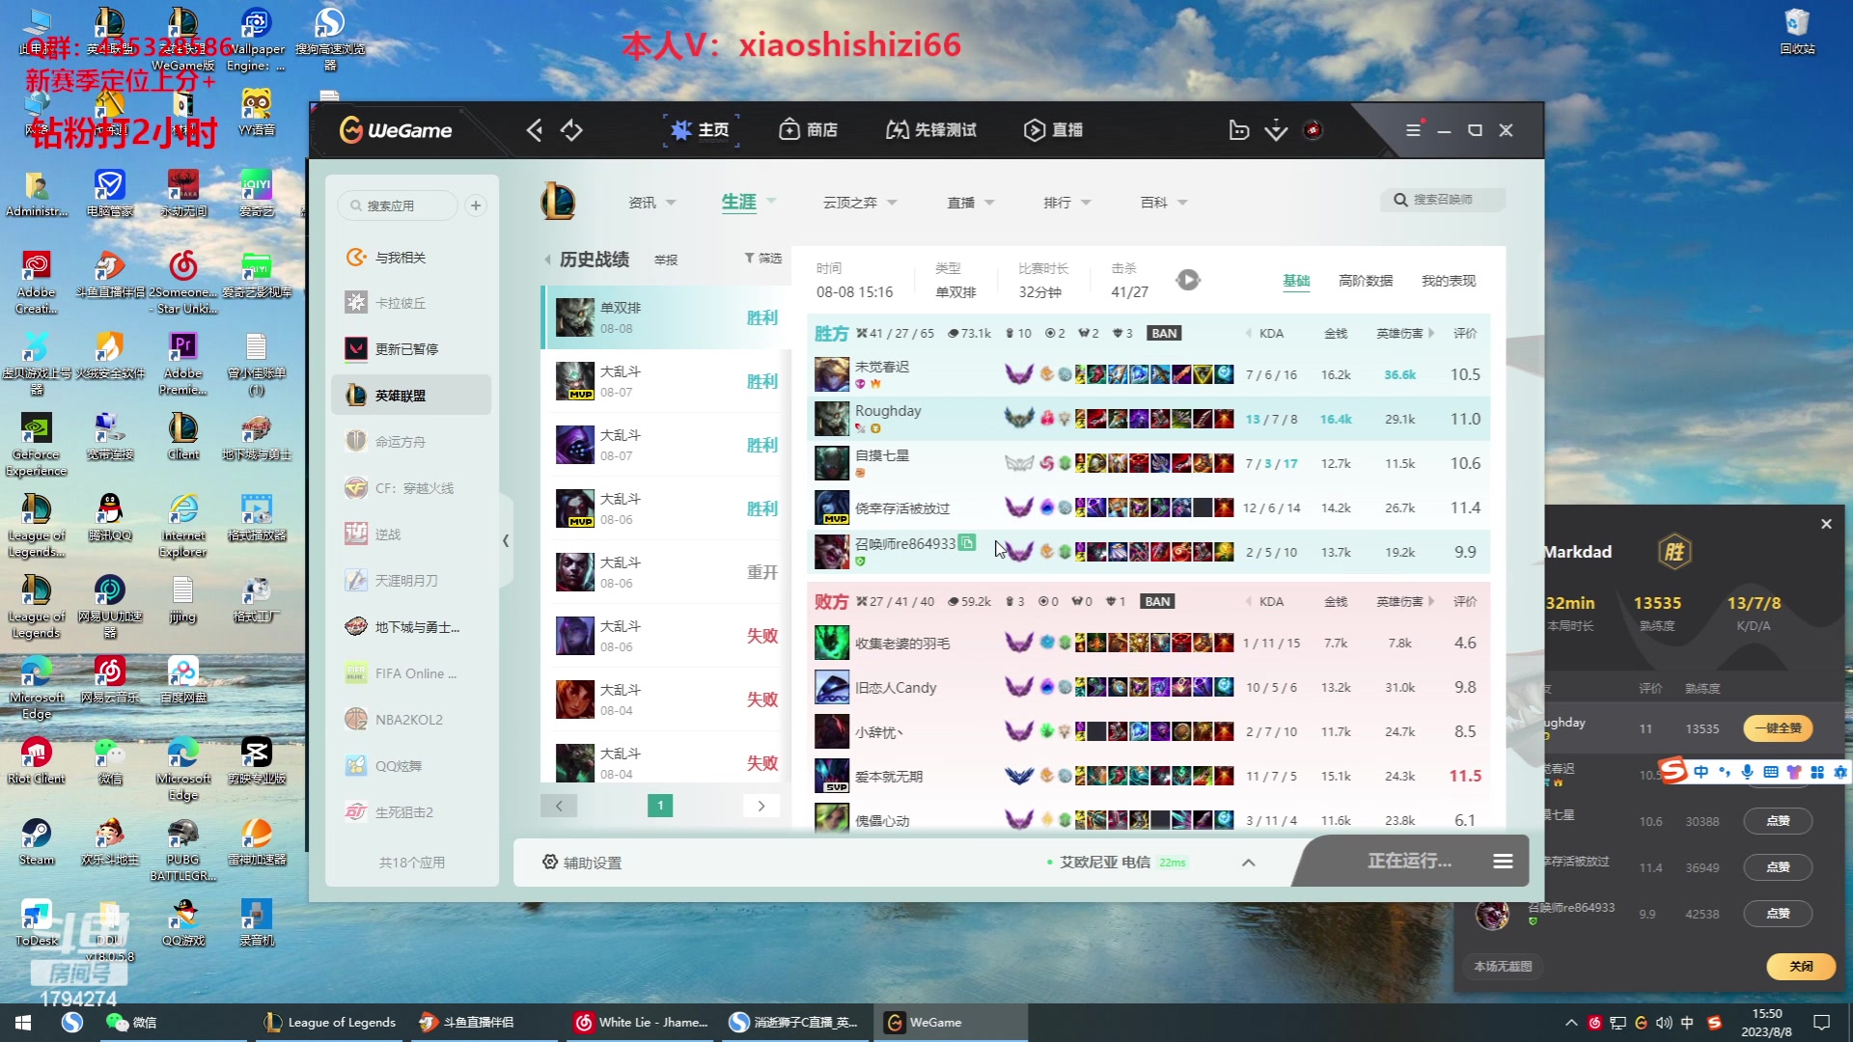The height and width of the screenshot is (1042, 1853).
Task: Open the list menu beside 正在运行
Action: [x=1503, y=861]
